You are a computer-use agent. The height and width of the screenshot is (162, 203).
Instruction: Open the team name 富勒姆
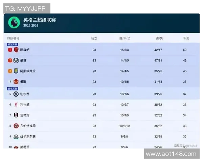25,115
